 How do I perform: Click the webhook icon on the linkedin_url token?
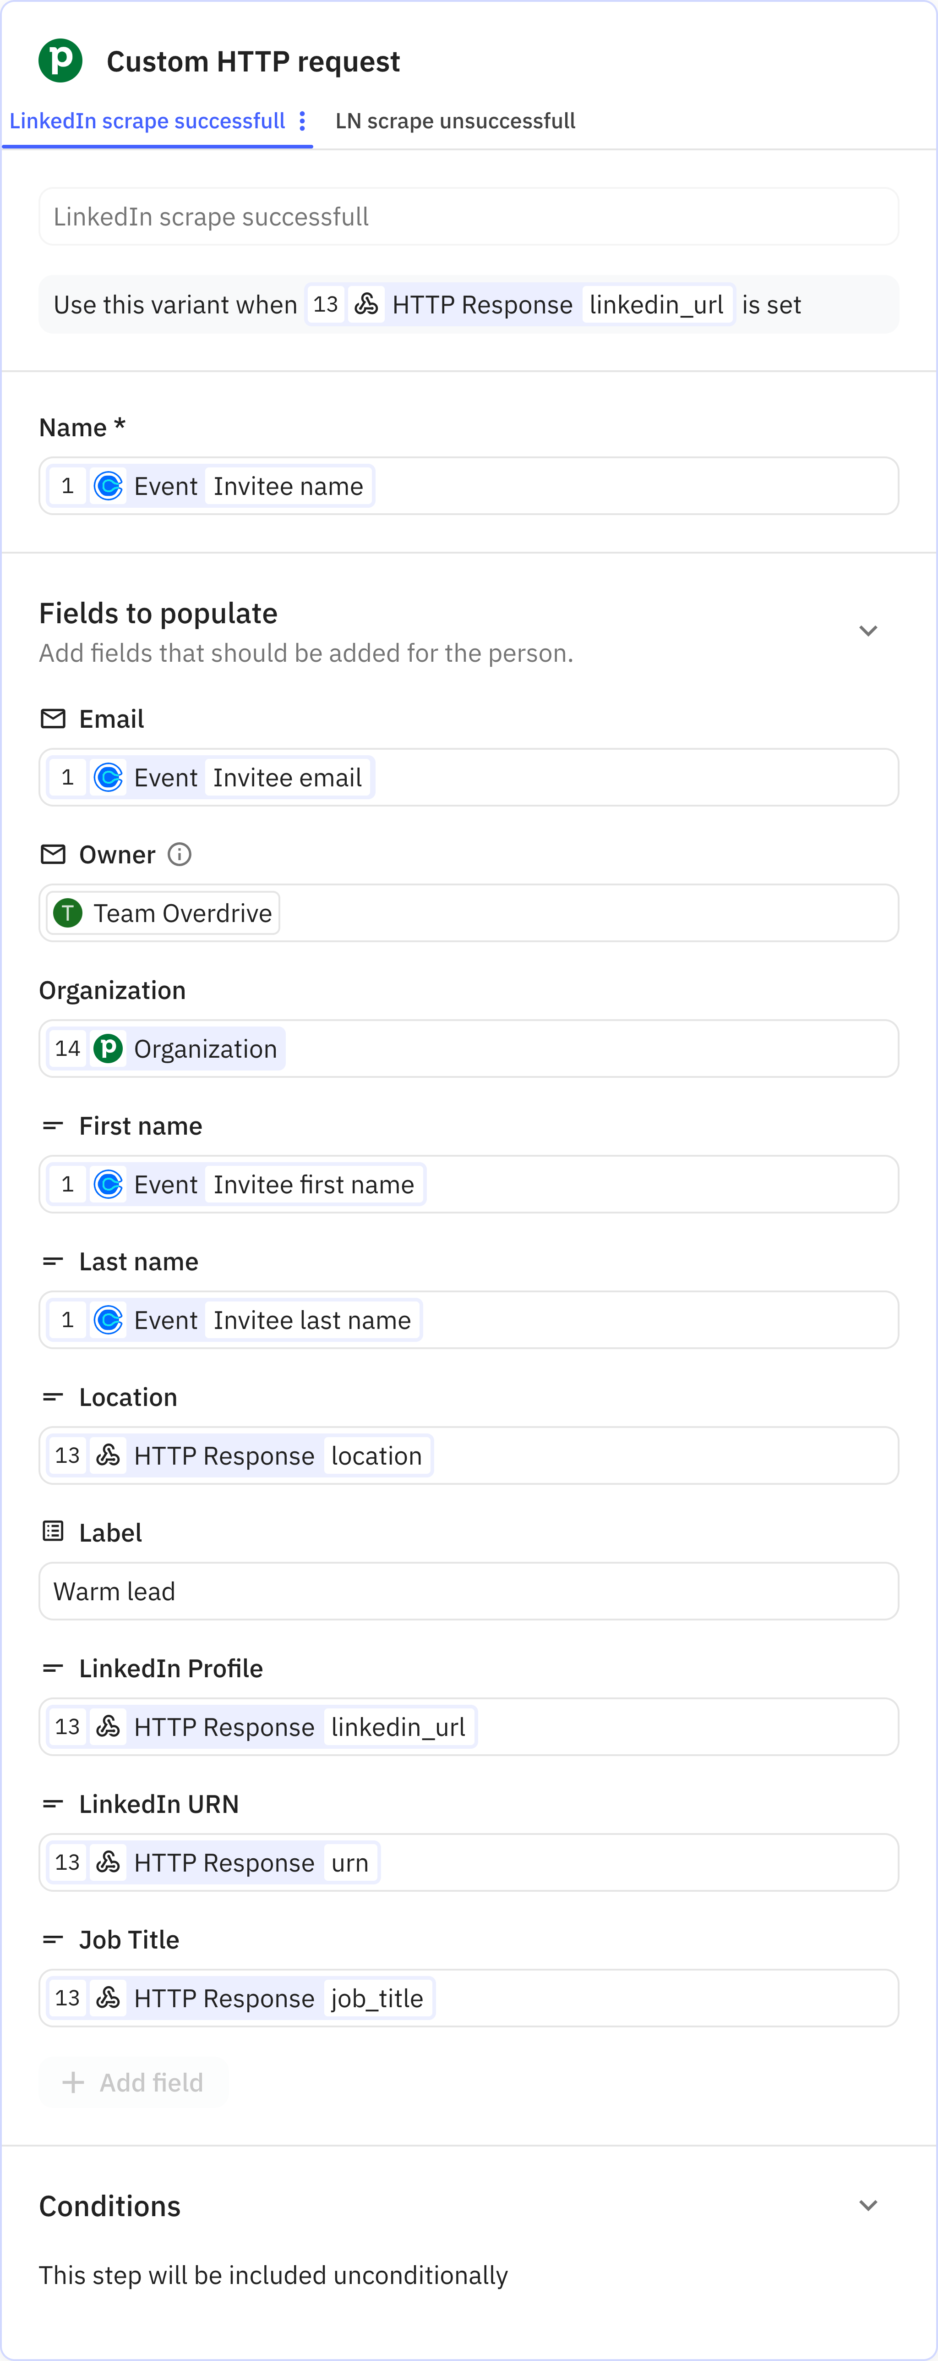(108, 1726)
